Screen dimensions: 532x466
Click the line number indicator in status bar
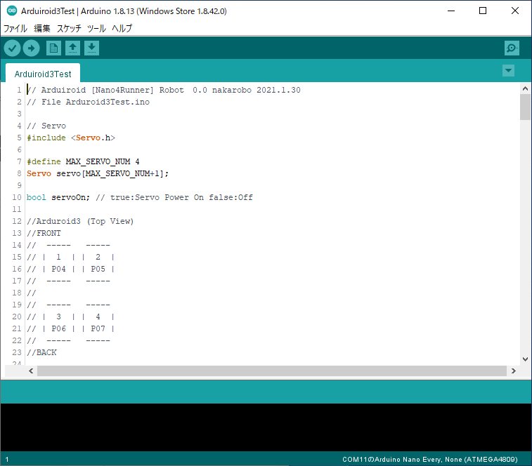pos(7,460)
